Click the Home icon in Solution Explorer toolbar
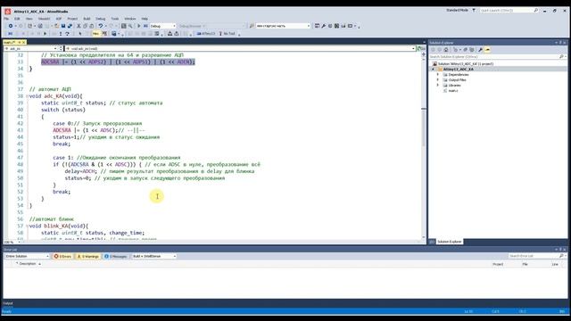Image resolution: width=571 pixels, height=321 pixels. pos(446,50)
